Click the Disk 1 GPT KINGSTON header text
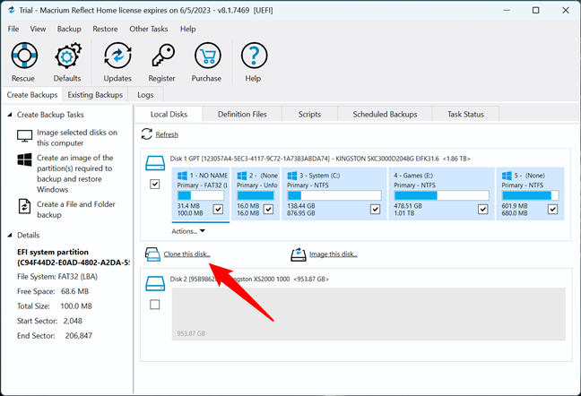This screenshot has height=396, width=581. (x=320, y=159)
